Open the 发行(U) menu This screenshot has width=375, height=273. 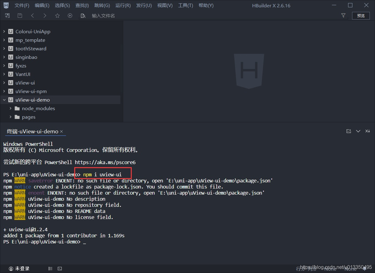(x=144, y=5)
